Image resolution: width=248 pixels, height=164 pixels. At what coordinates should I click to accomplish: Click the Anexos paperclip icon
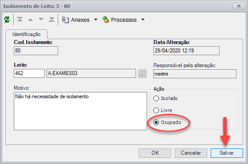point(65,20)
